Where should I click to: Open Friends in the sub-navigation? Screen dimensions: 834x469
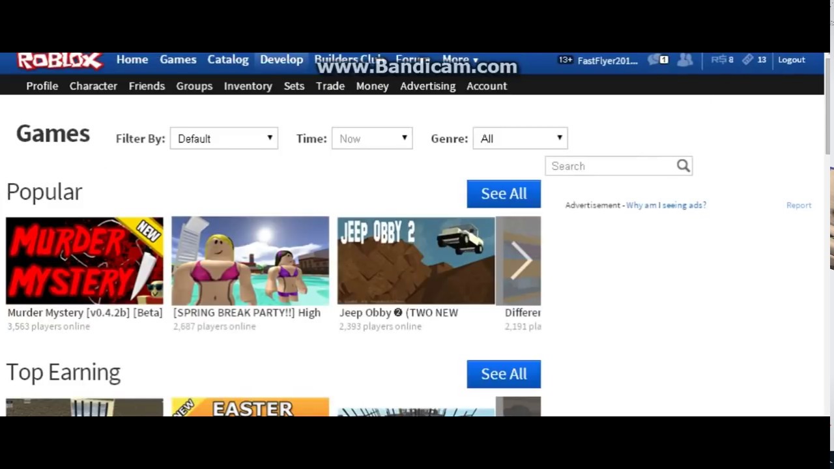coord(147,86)
